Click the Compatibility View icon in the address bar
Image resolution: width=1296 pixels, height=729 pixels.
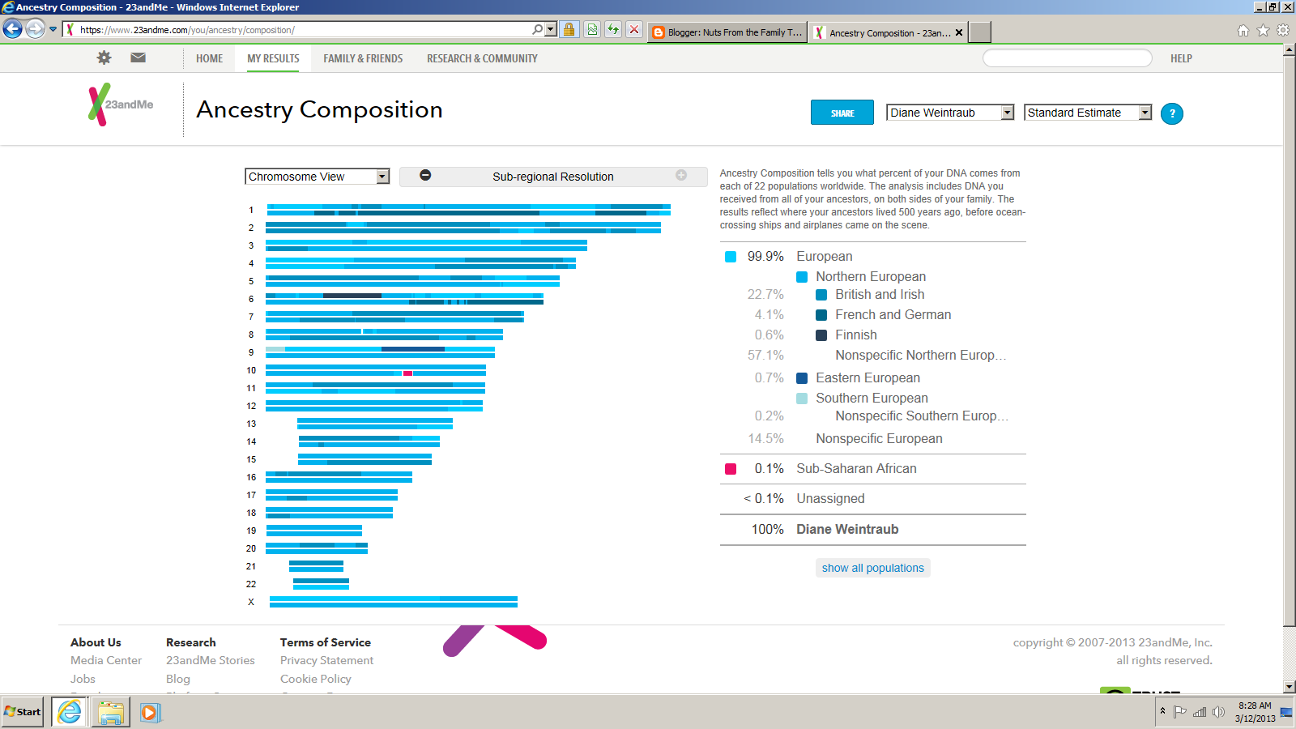coord(591,31)
